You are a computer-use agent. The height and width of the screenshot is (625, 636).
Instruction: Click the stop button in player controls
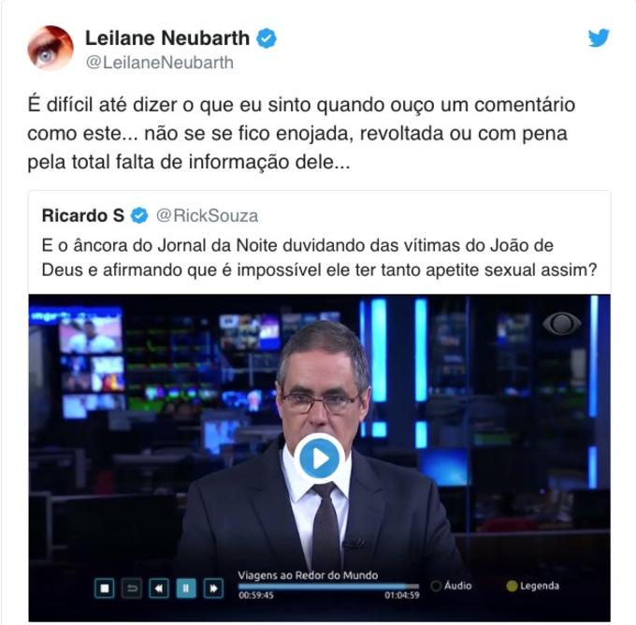(104, 589)
